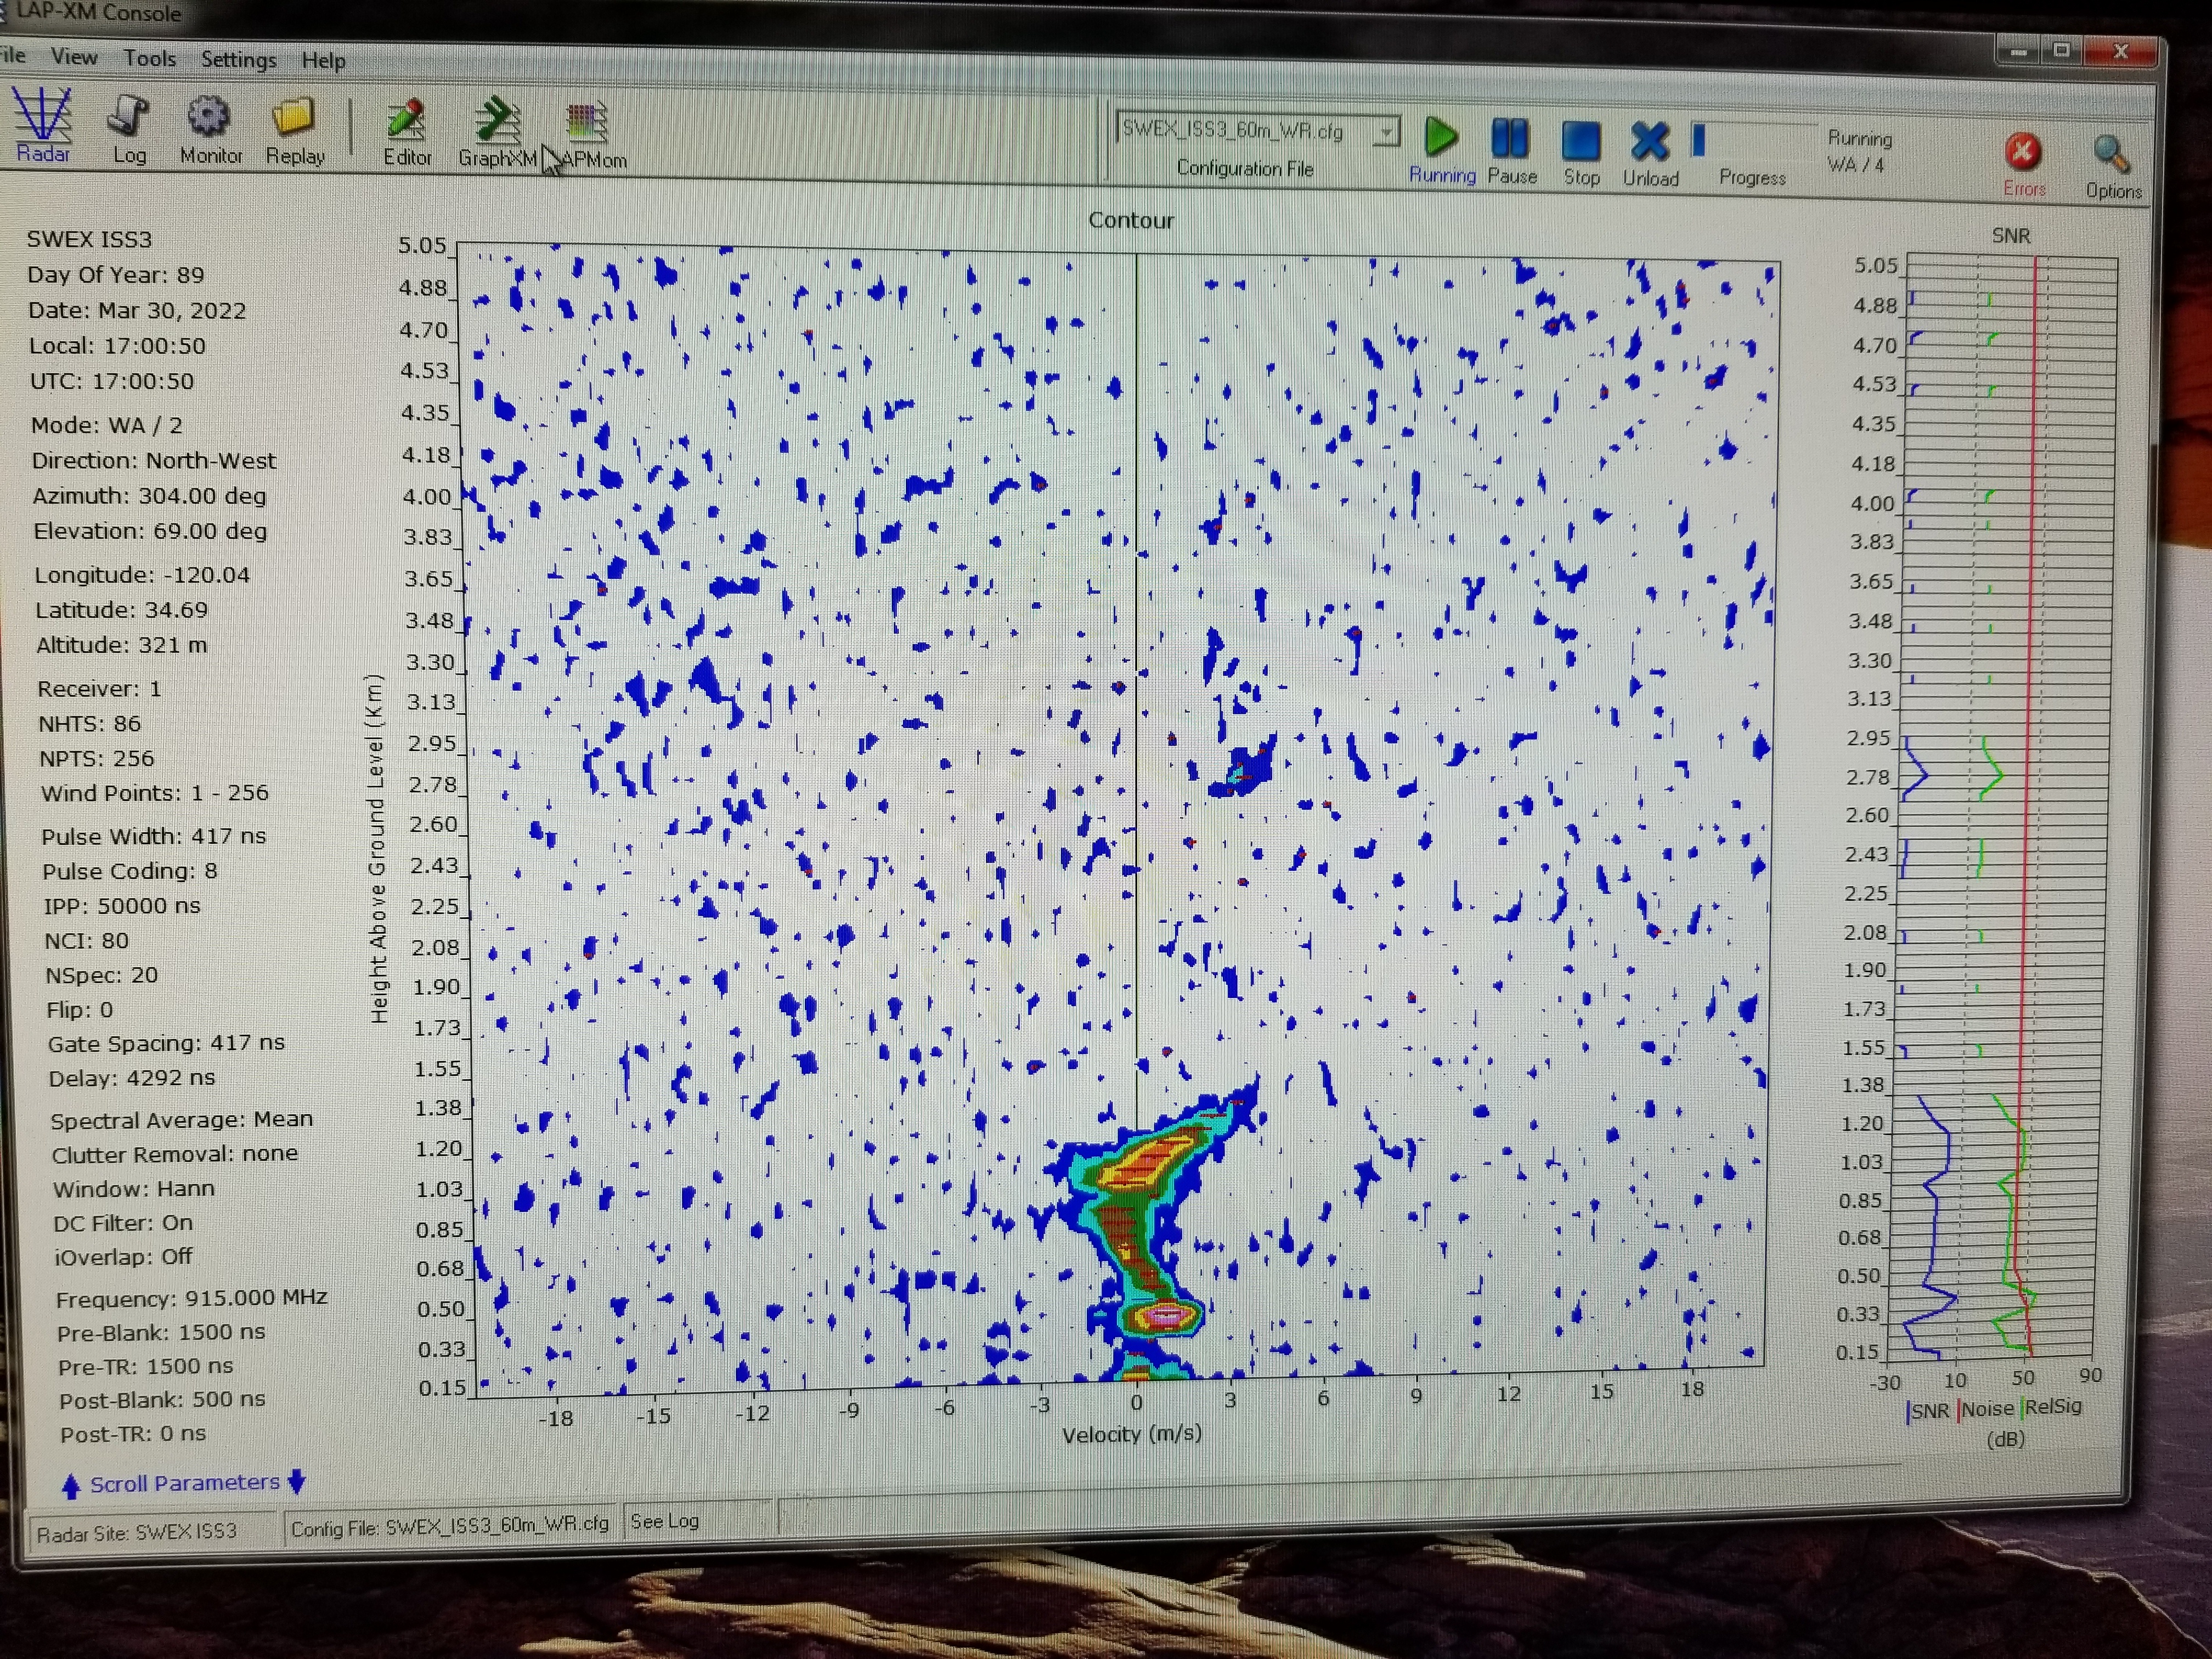Viewport: 2212px width, 1659px height.
Task: Open the Settings menu
Action: [x=238, y=60]
